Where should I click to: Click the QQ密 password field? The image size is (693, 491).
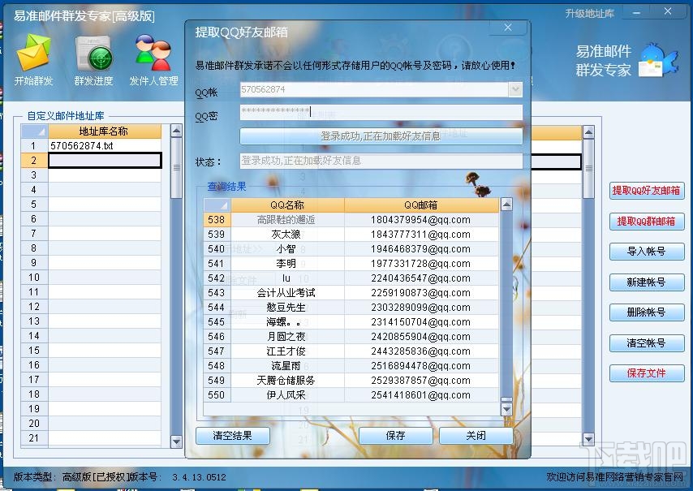click(x=381, y=112)
